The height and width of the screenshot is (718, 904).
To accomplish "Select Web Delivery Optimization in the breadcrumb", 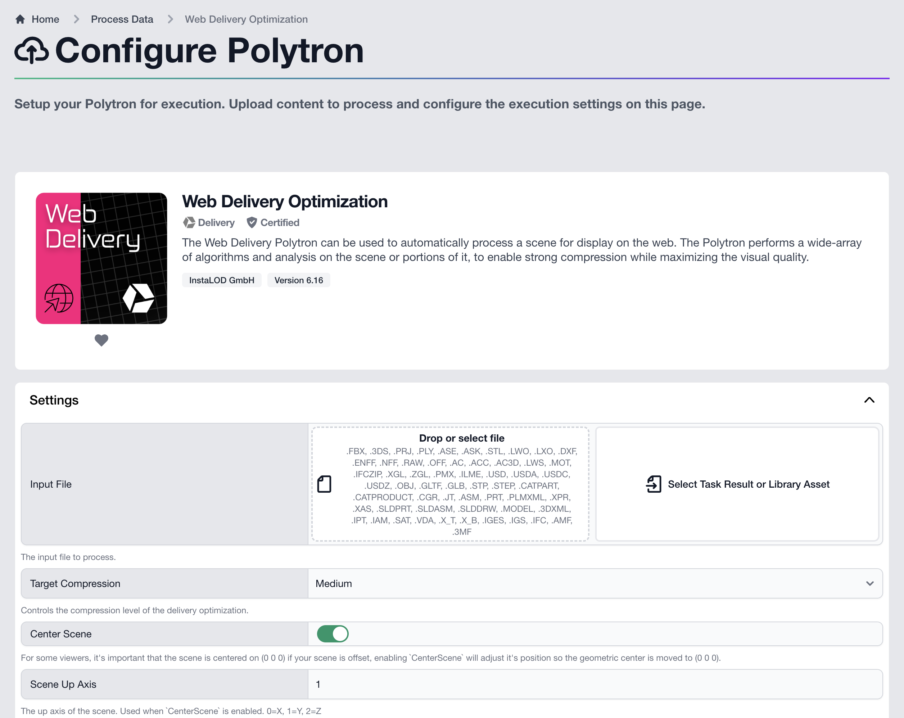I will (246, 19).
